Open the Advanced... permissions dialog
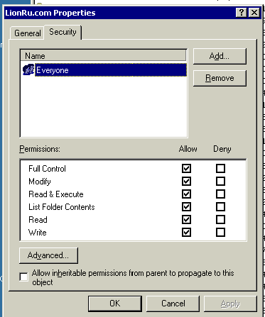The width and height of the screenshot is (265, 317). [x=48, y=255]
